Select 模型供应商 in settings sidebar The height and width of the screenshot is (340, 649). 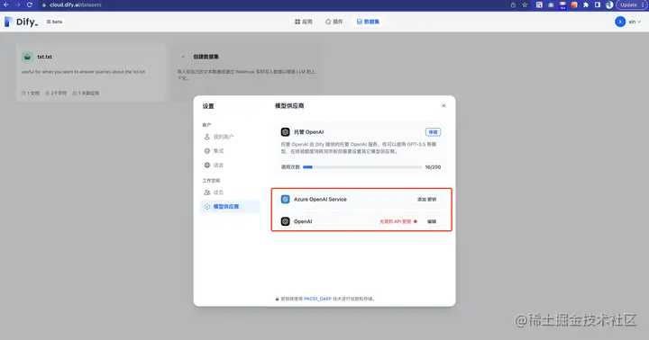tap(230, 207)
